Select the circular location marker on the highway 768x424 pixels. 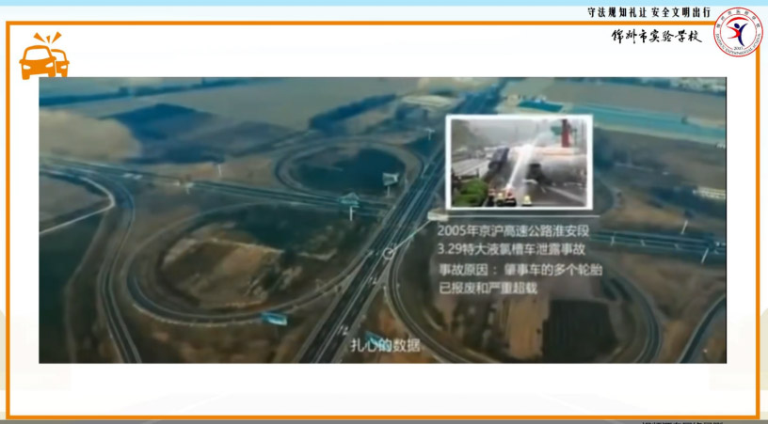pyautogui.click(x=388, y=253)
